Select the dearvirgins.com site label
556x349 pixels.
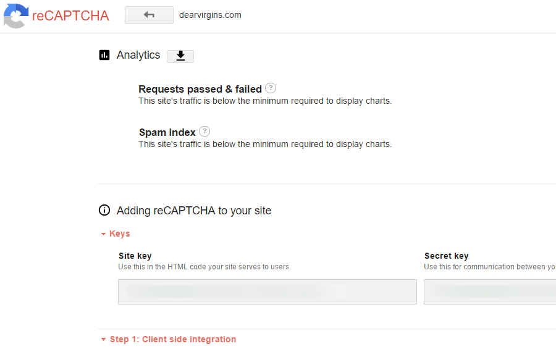[x=210, y=15]
